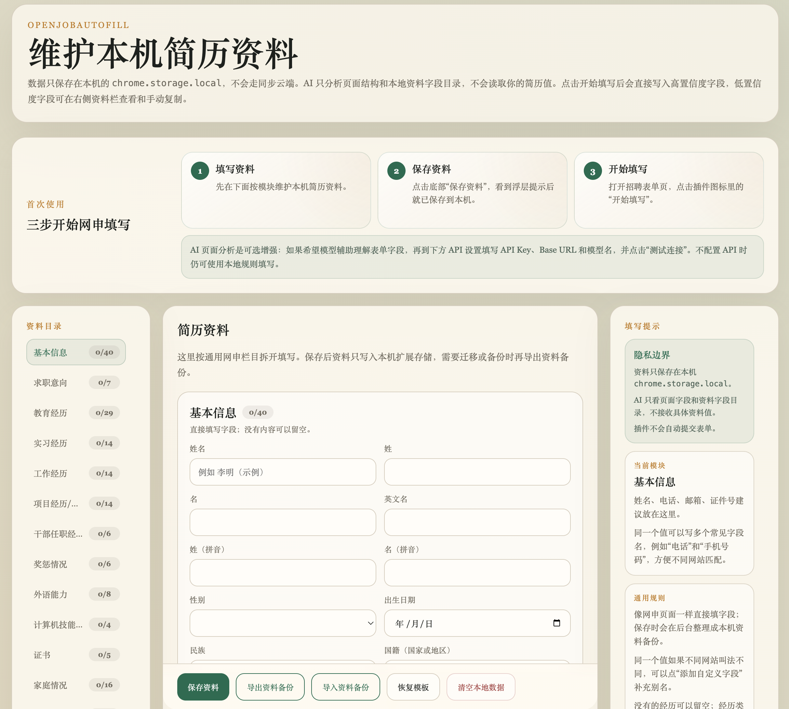Switch to the 证书 section

(76, 655)
